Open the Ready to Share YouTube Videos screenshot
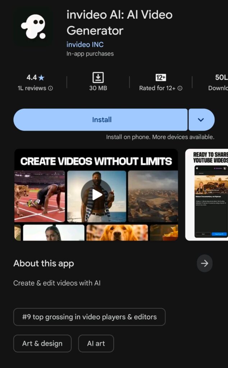This screenshot has width=228, height=368. 207,195
